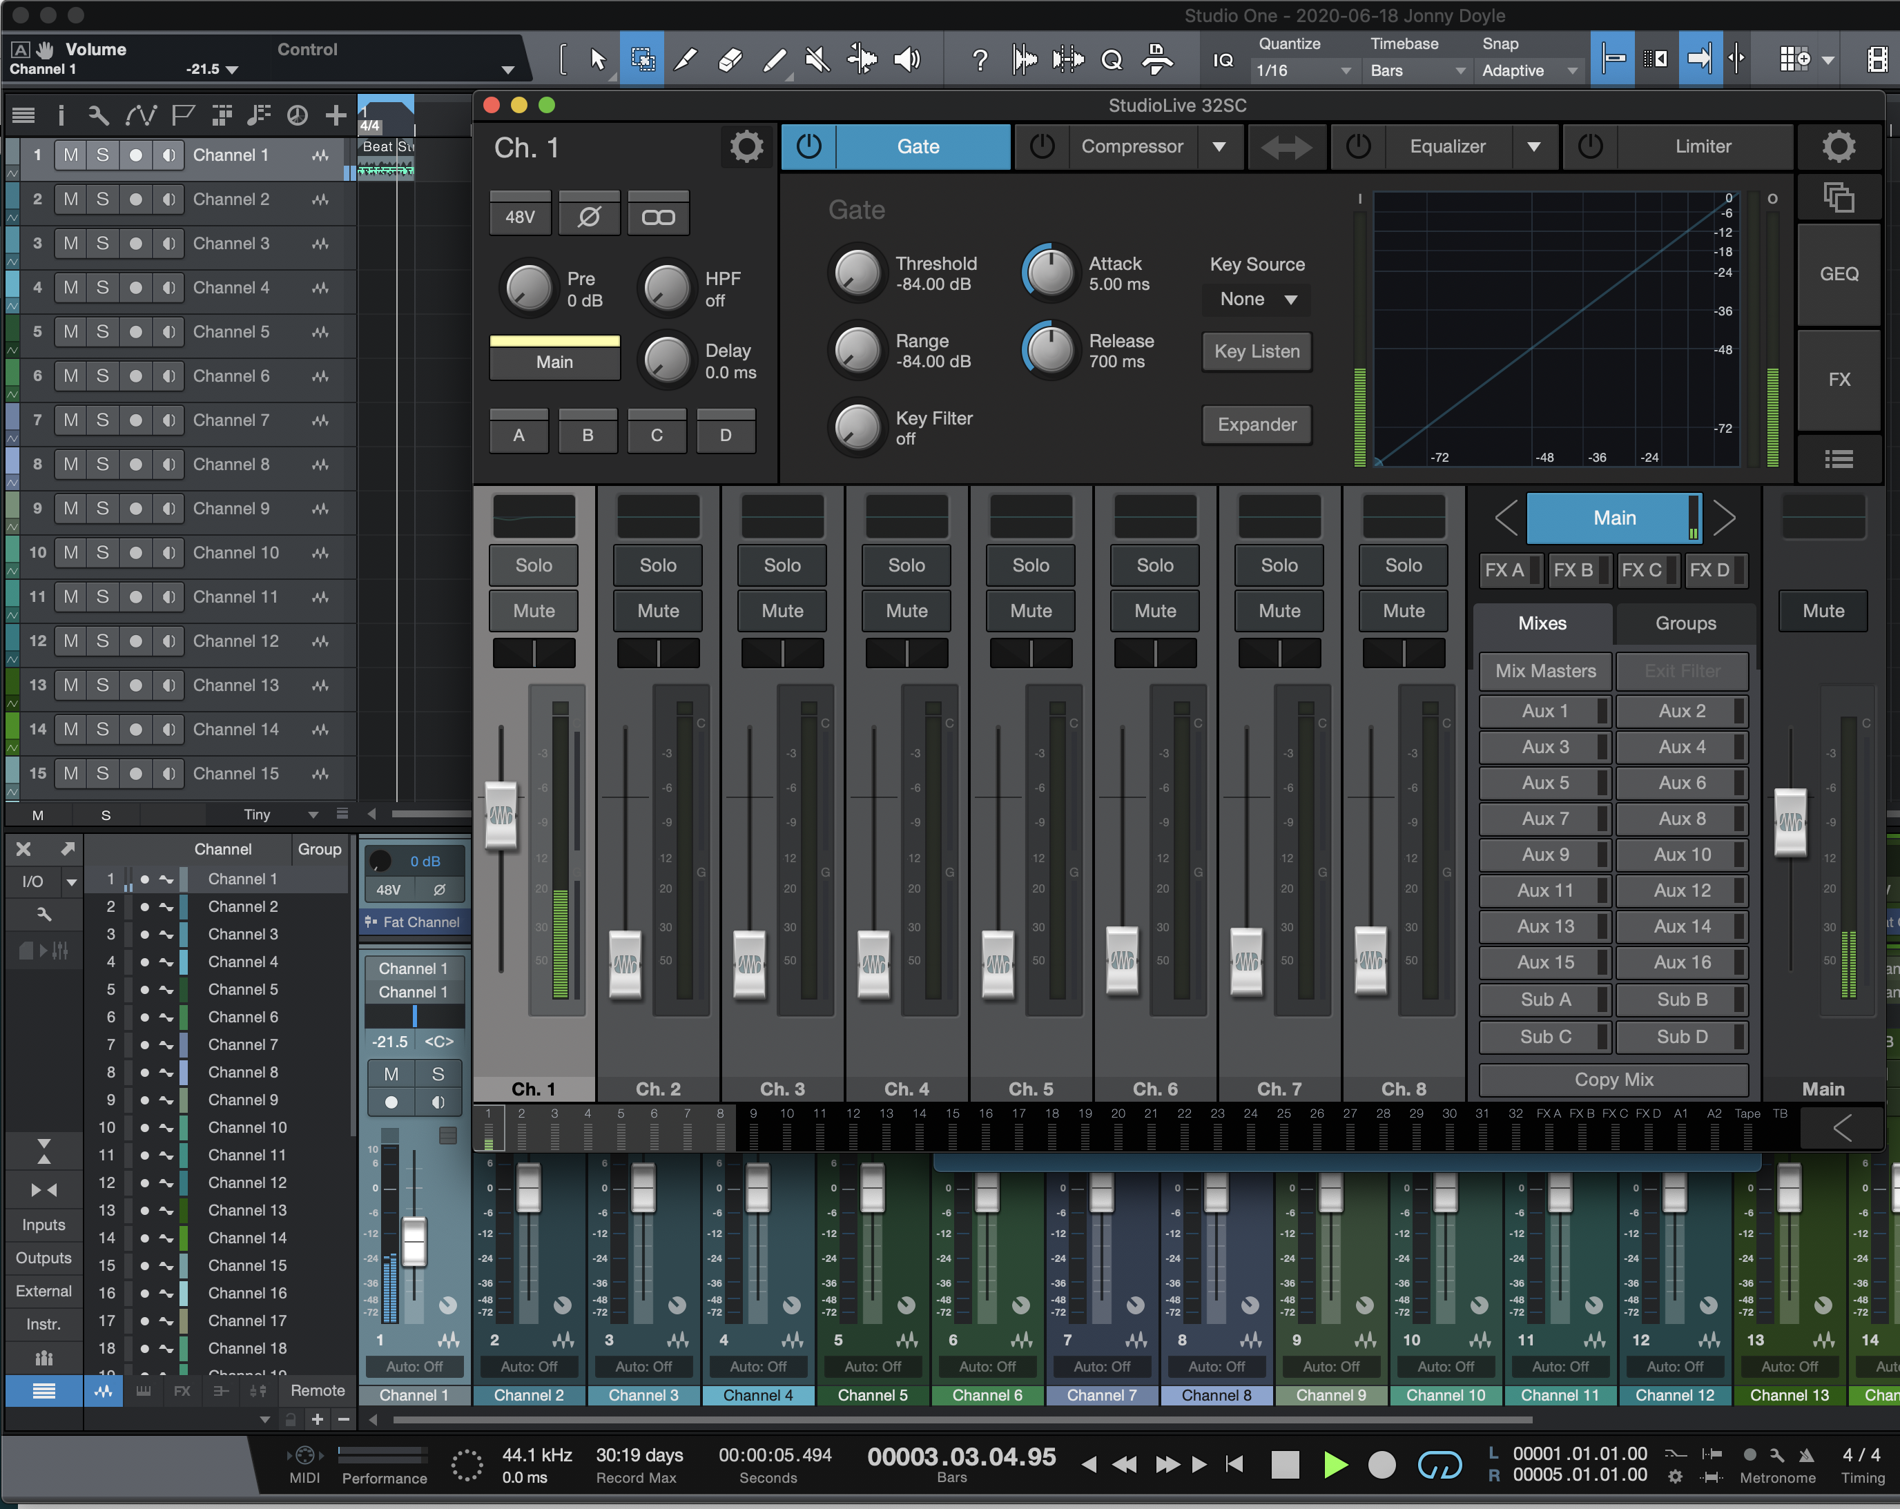This screenshot has width=1900, height=1509.
Task: Click the Expander button
Action: tap(1257, 425)
